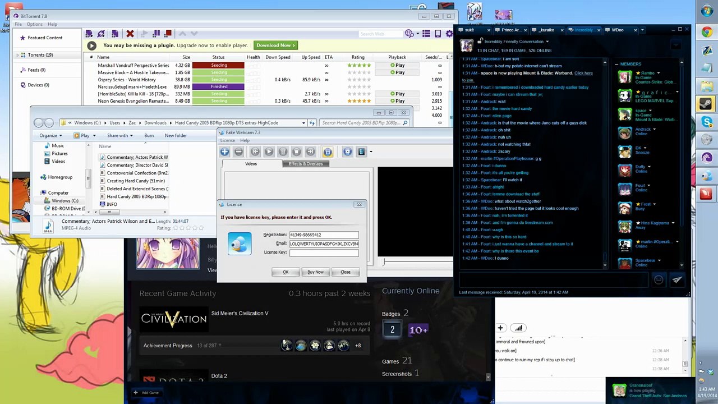The height and width of the screenshot is (404, 718).
Task: Click the Steam chat message input box
Action: click(x=554, y=279)
